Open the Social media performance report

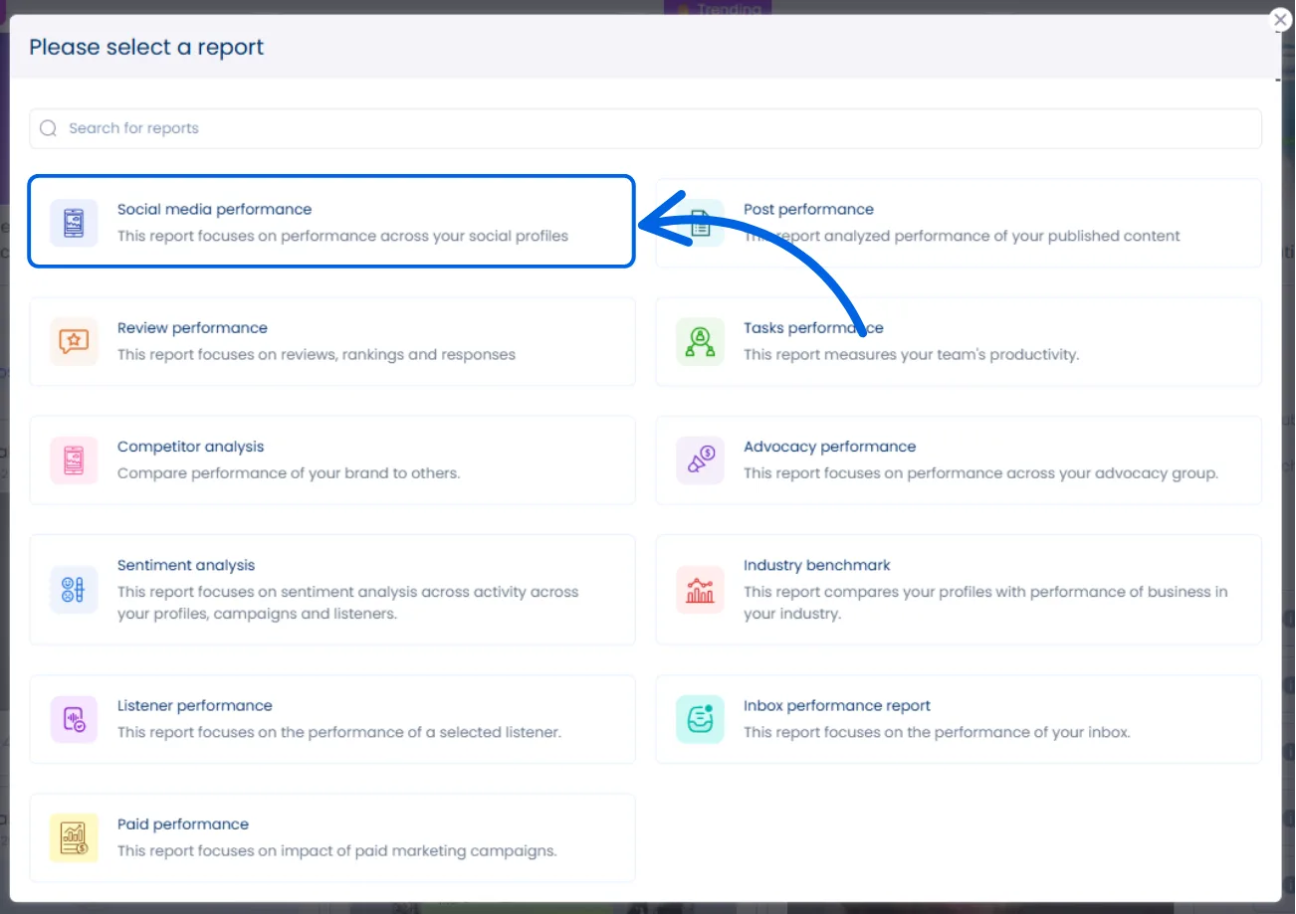pyautogui.click(x=331, y=221)
